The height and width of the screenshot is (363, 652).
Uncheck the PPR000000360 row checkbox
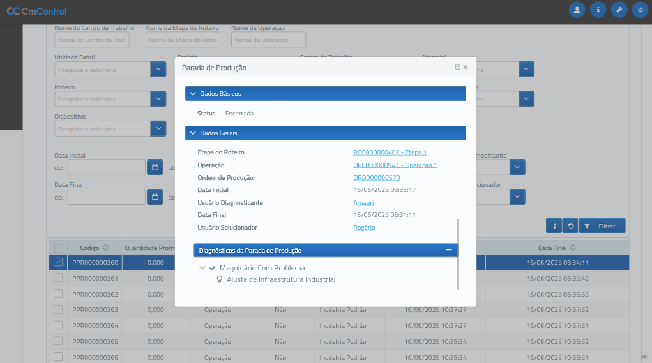58,262
